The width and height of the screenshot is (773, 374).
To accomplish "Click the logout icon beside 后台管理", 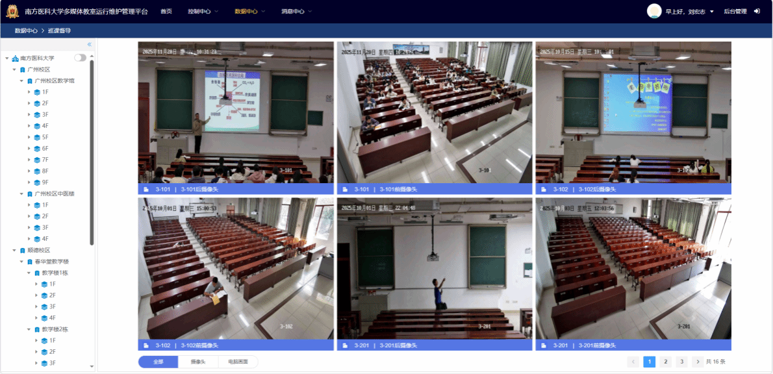I will [757, 12].
